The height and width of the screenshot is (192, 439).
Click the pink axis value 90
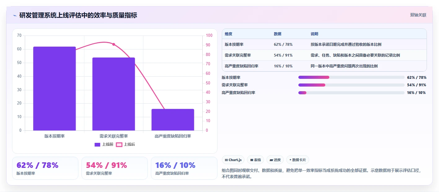pos(208,45)
